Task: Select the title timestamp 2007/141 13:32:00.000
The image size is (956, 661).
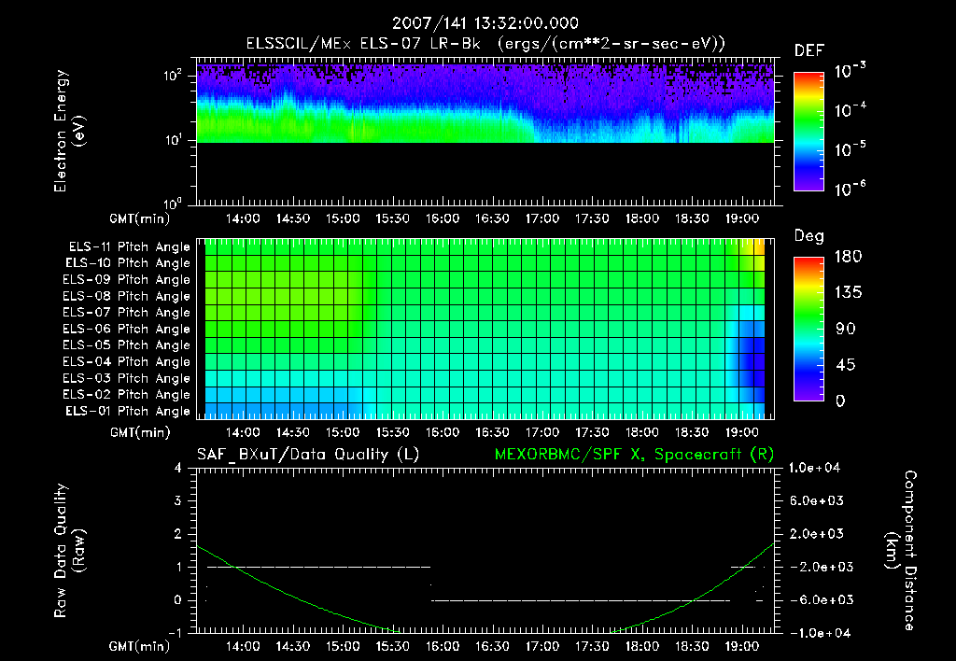Action: pos(485,23)
